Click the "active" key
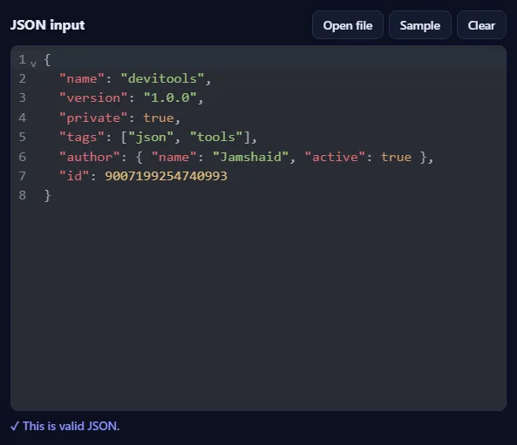This screenshot has height=445, width=517. (x=335, y=157)
